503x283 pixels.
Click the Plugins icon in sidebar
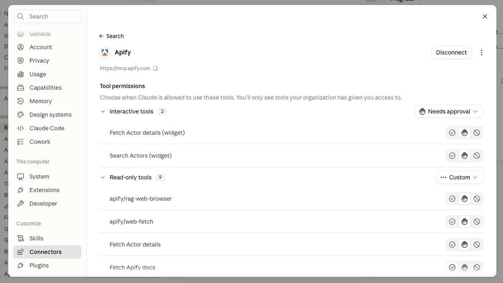(21, 265)
